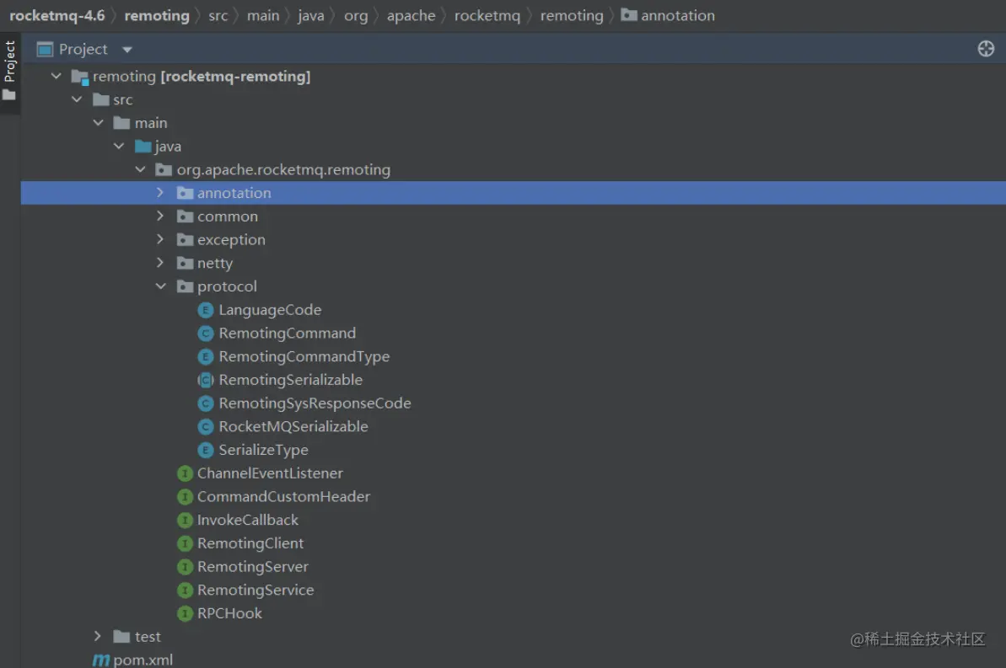Collapse the java source folder chevron

coord(120,147)
